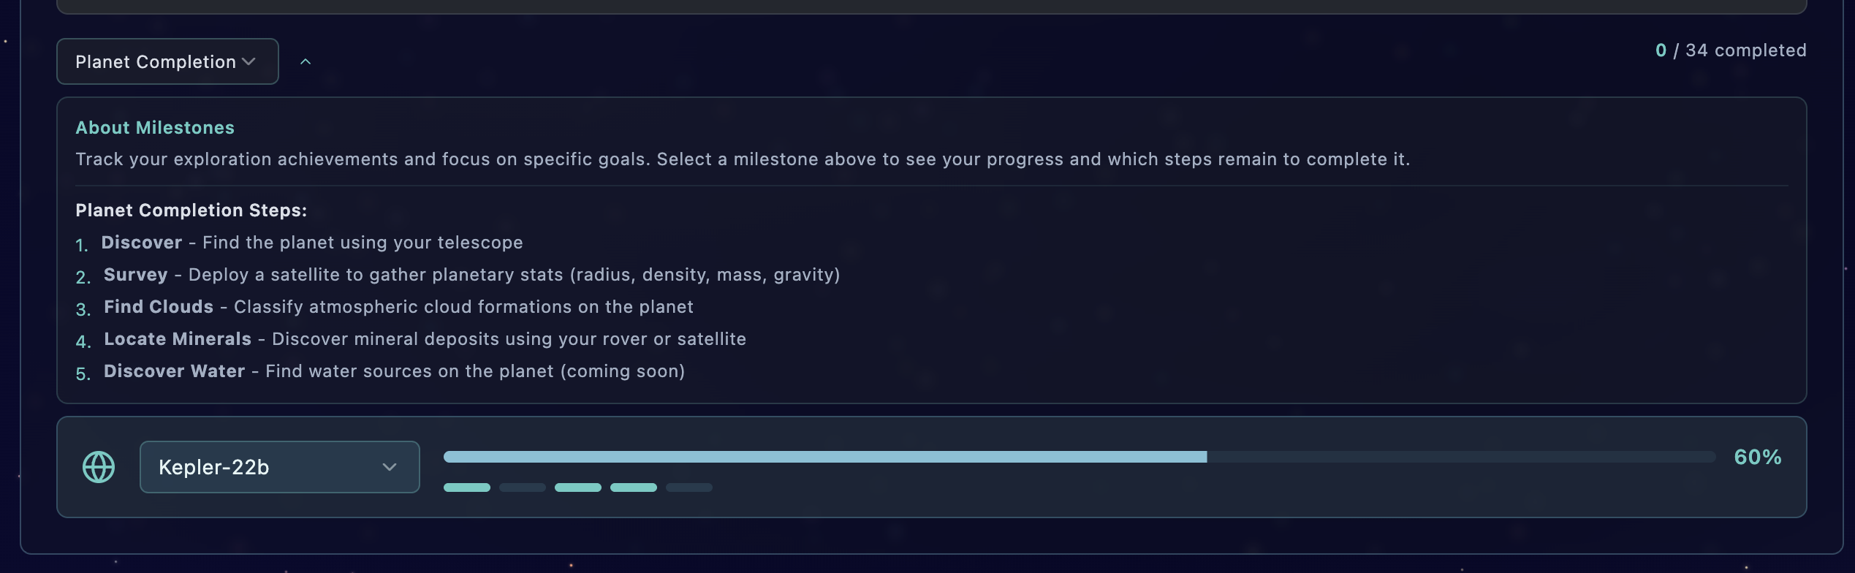Click the globe icon beside the planet selector
1855x573 pixels.
(x=99, y=467)
